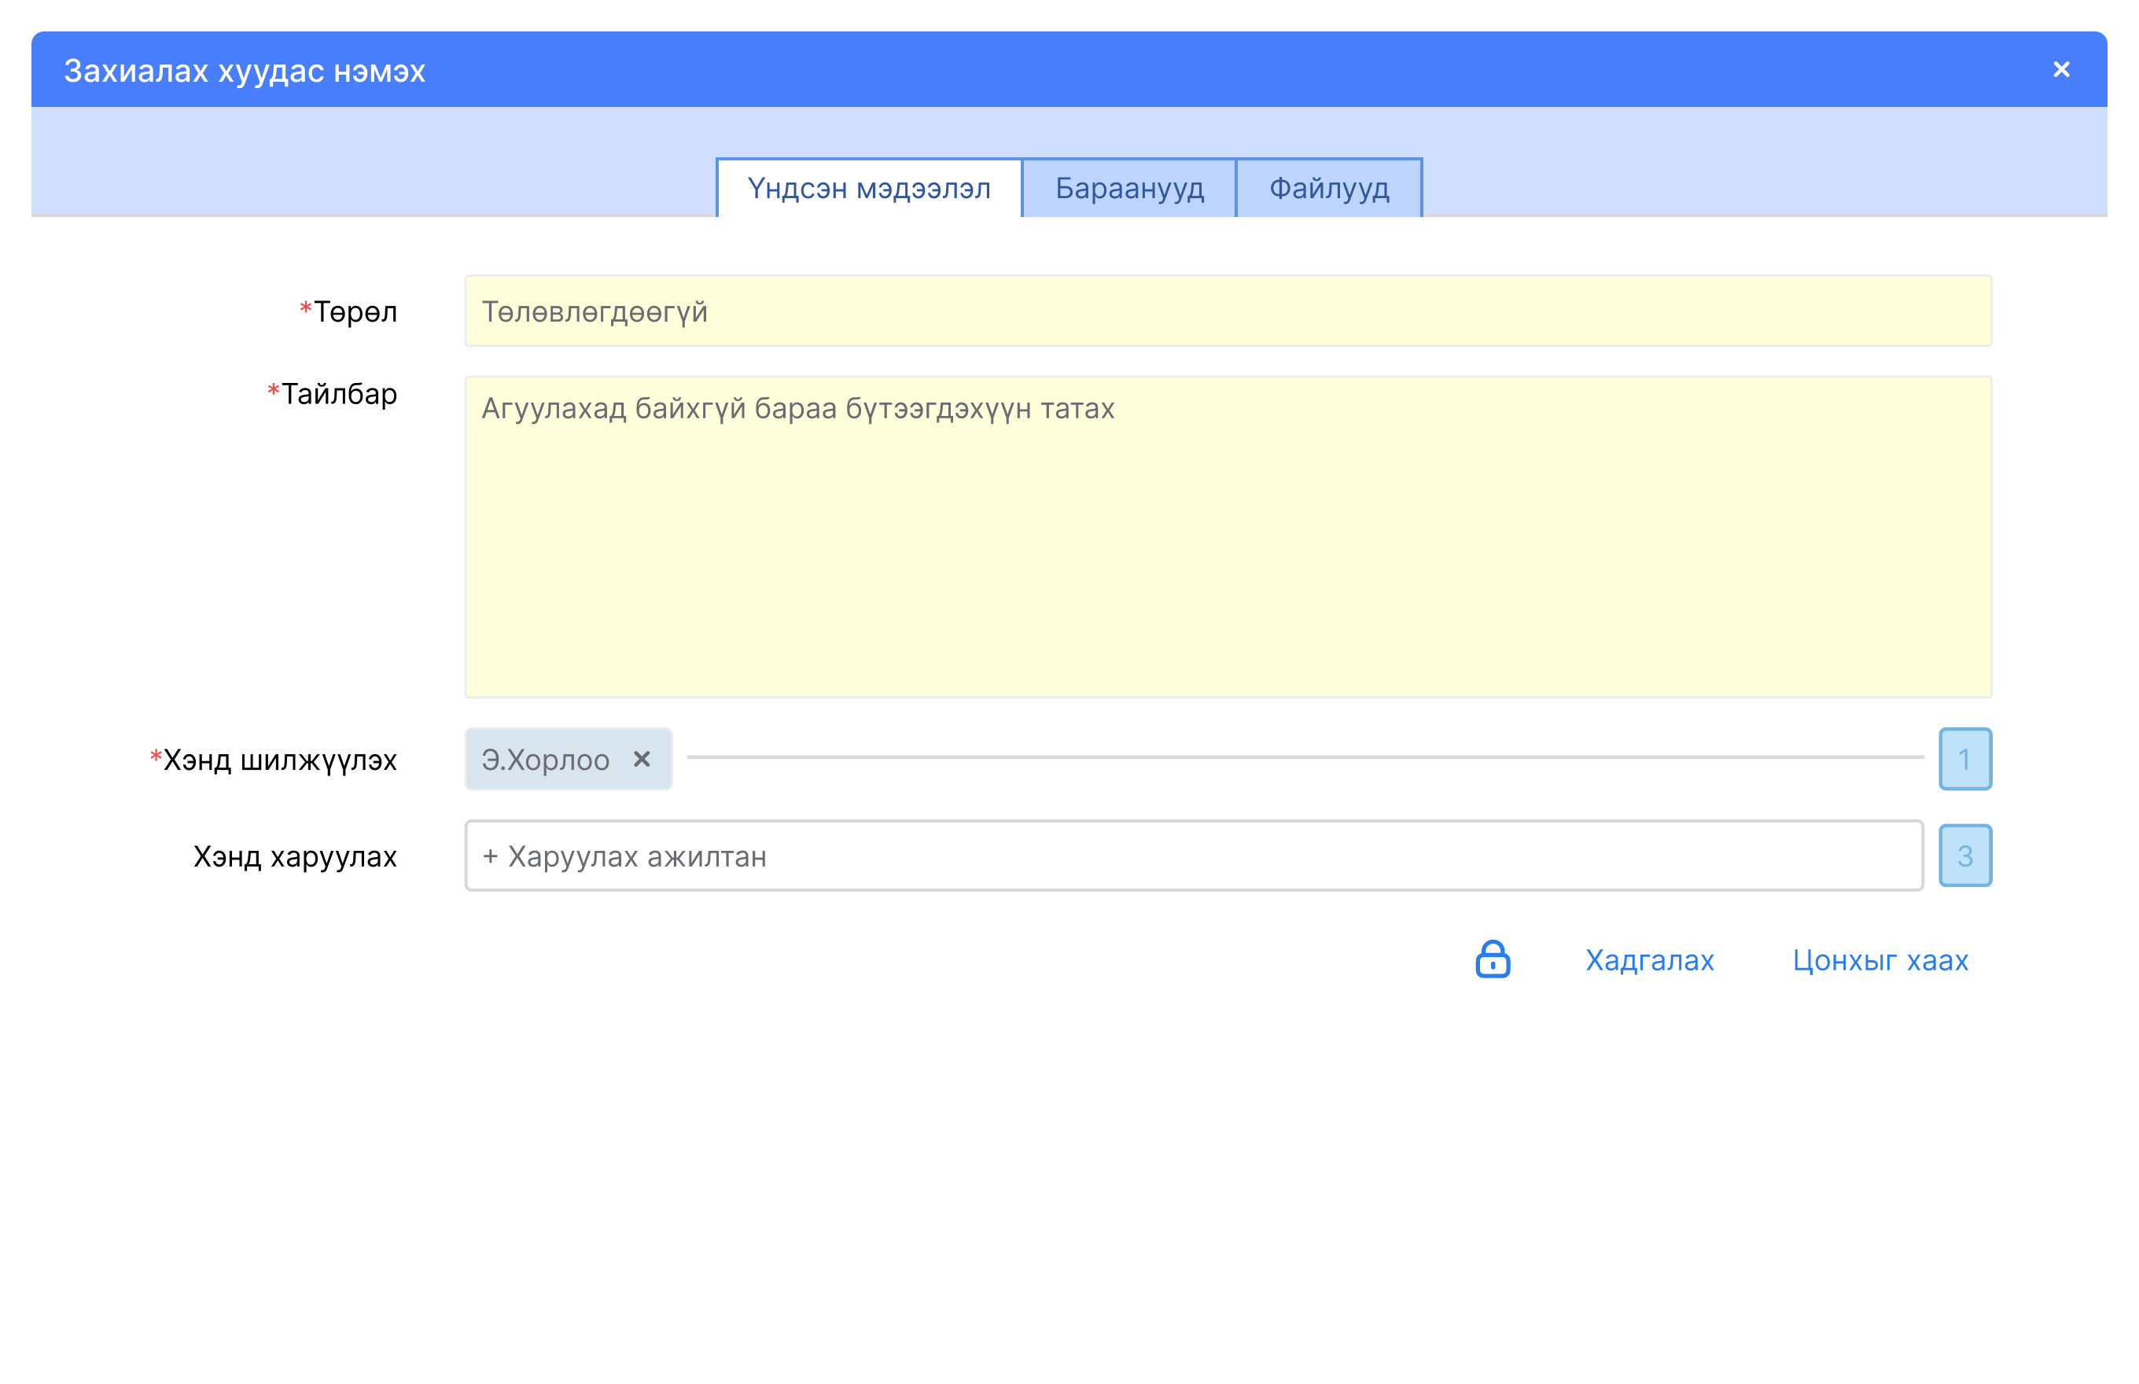Screen dimensions: 2139x1384
Task: Click the empty line after Э.Хорлоо chip
Action: 1303,759
